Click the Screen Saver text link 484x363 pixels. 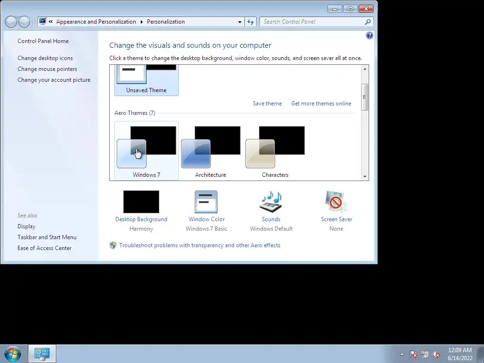pos(337,219)
